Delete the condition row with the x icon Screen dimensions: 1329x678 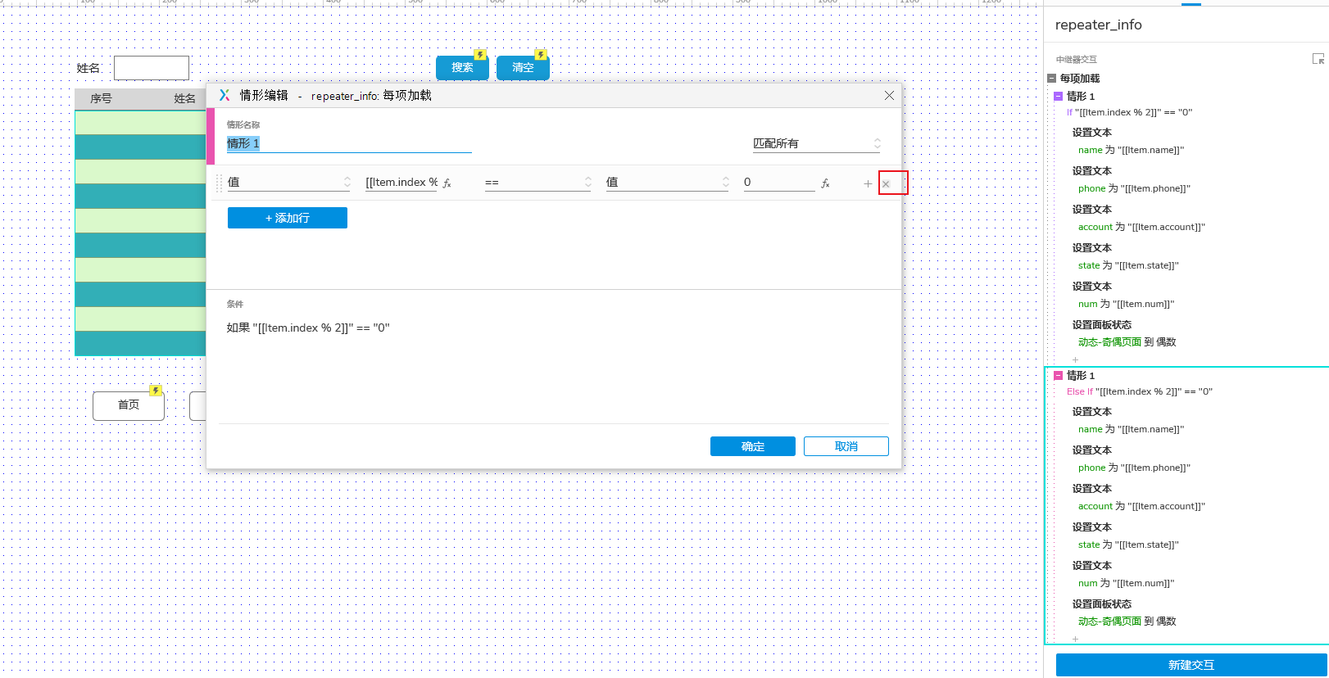click(886, 183)
